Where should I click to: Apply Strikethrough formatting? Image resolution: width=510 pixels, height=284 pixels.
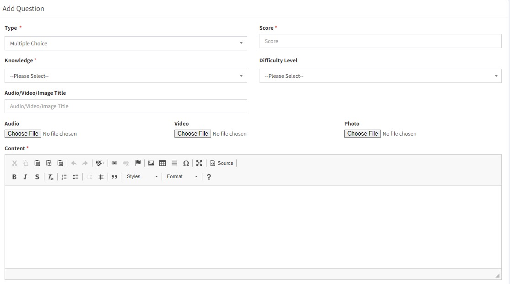[37, 177]
